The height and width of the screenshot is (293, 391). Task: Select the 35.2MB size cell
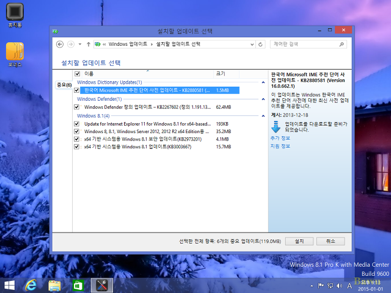[224, 131]
